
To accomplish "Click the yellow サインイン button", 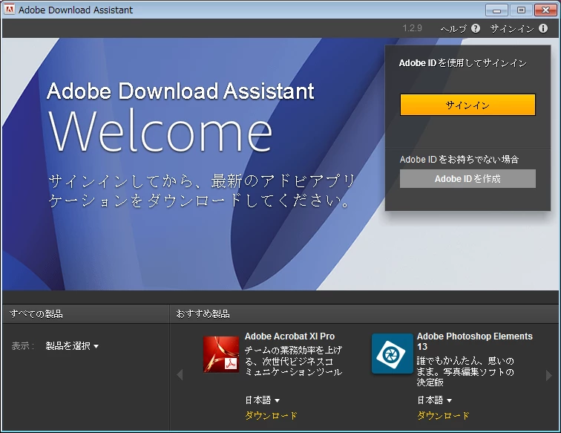I will click(467, 105).
